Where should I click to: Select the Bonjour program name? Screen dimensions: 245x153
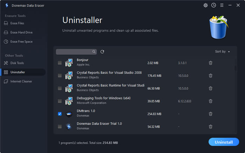pos(83,60)
